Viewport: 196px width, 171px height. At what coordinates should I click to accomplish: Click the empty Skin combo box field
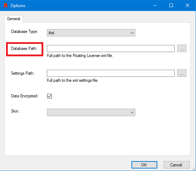[91, 113]
